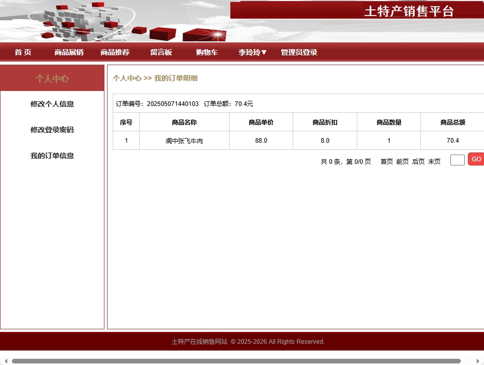Click the page number input field
The image size is (484, 365).
(x=457, y=160)
